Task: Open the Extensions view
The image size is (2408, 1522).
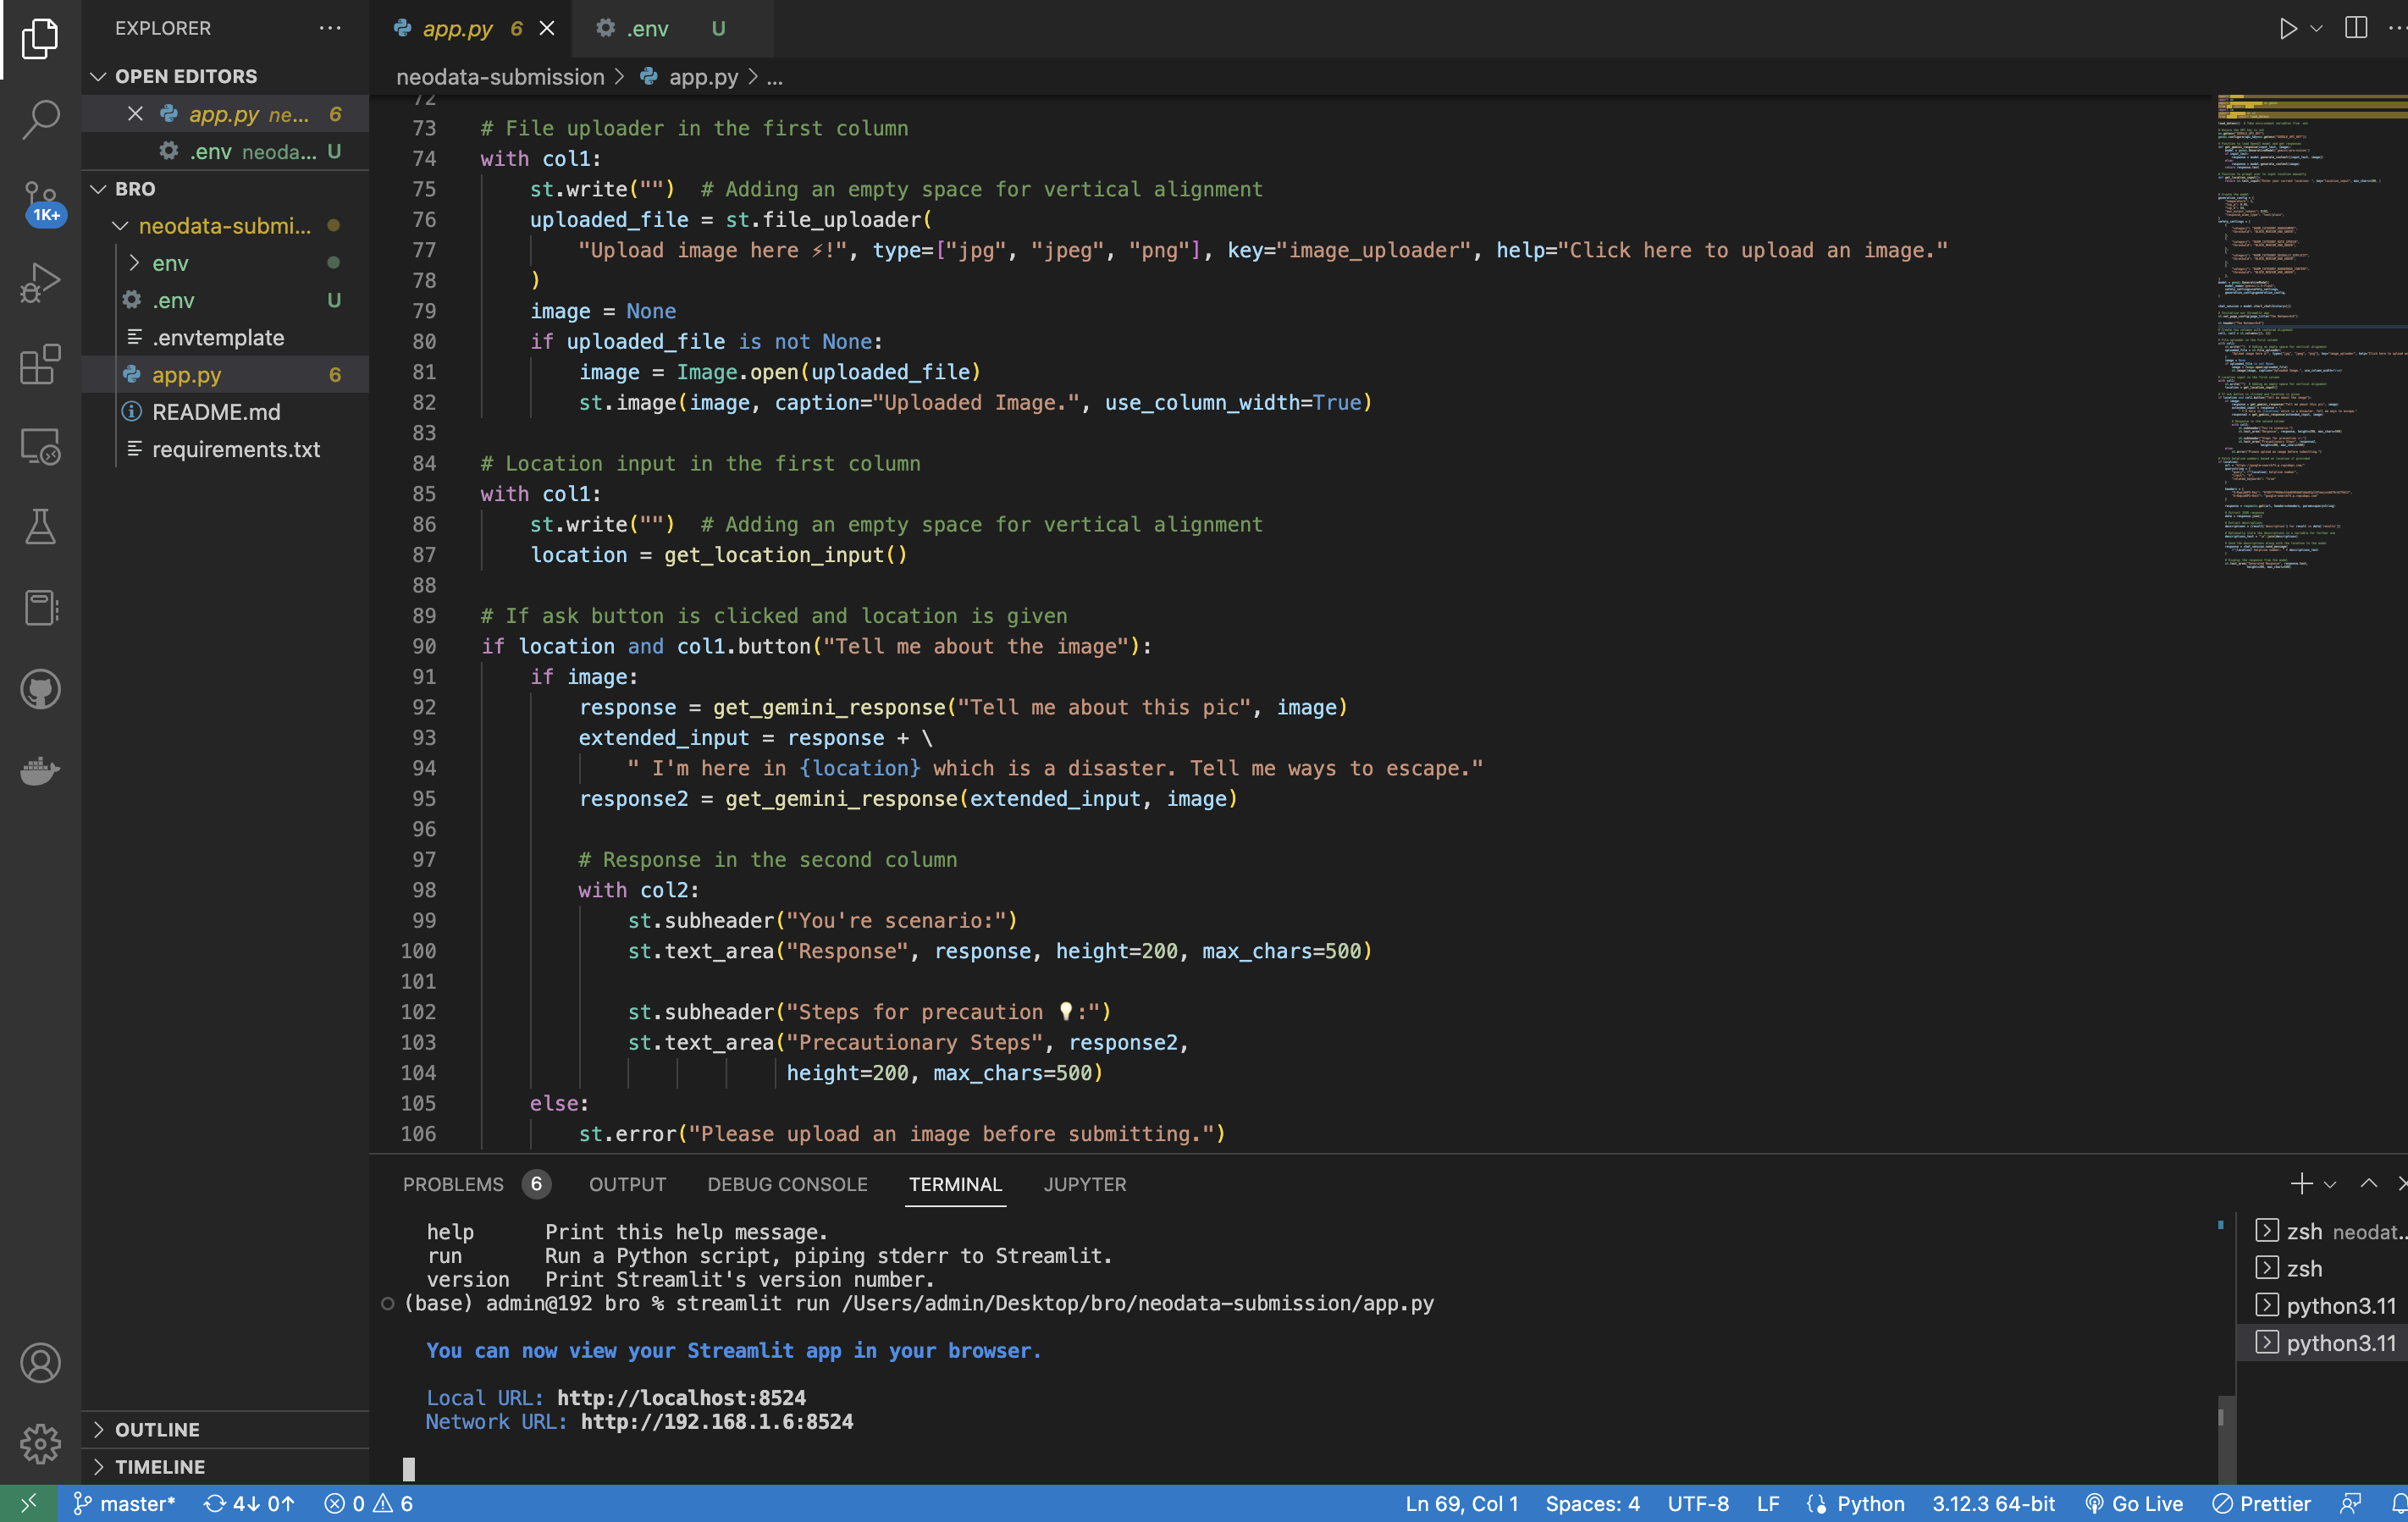Action: click(40, 364)
